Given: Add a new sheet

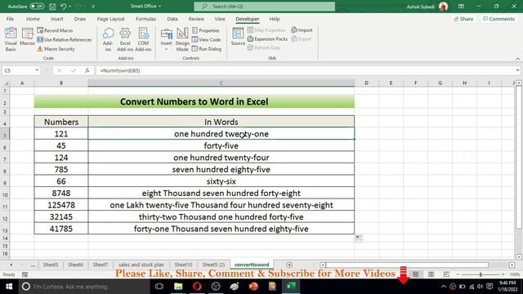Looking at the screenshot, I should coord(289,265).
